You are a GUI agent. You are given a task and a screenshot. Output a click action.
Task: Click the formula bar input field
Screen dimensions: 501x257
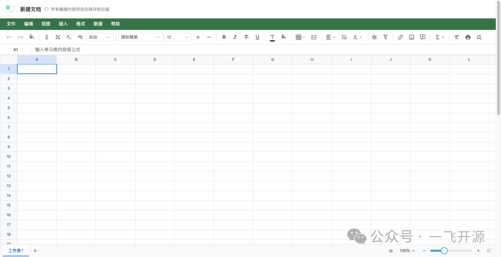[264, 50]
